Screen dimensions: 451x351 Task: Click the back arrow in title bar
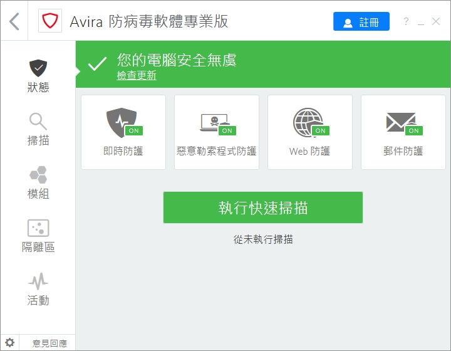15,21
